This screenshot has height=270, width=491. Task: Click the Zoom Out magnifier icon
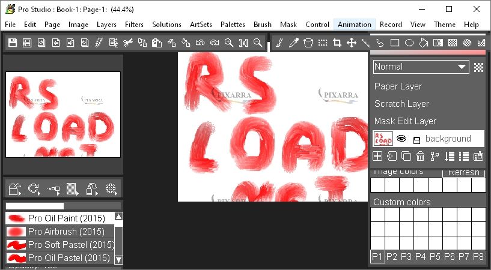258,43
